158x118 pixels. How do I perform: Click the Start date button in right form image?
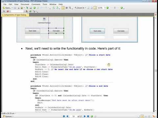(x=97, y=31)
